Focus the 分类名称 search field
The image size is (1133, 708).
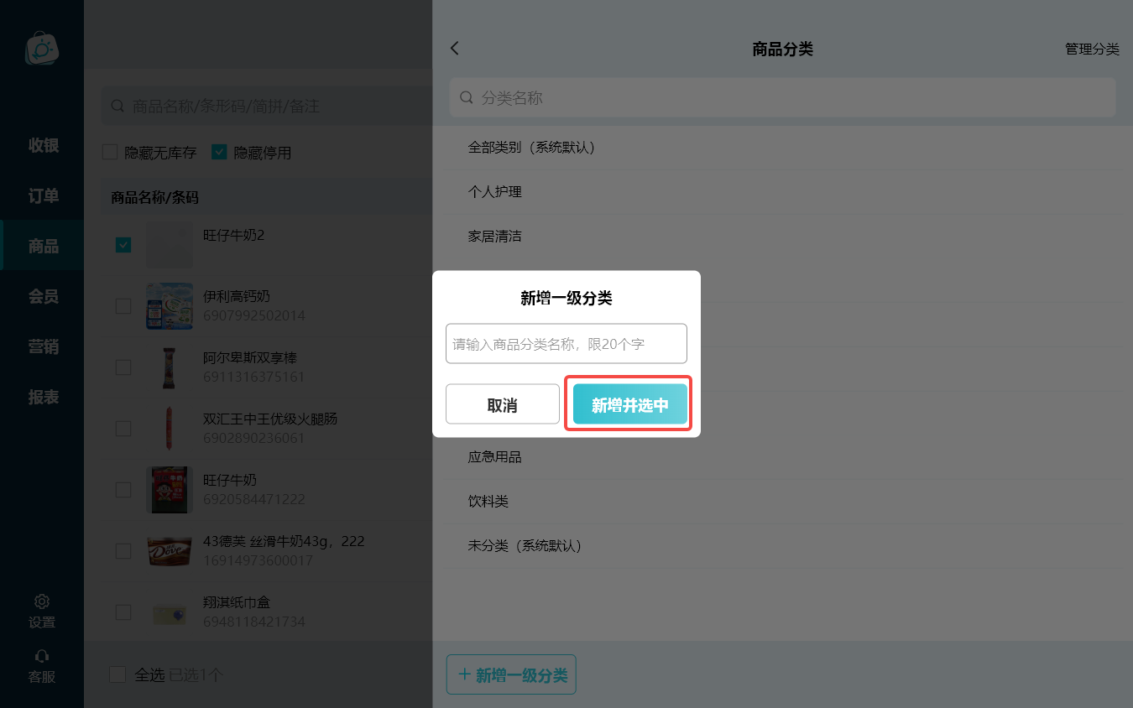pos(782,98)
